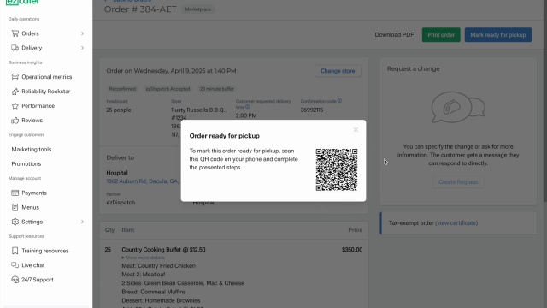Click the ezCater logo
The height and width of the screenshot is (308, 547).
click(x=23, y=2)
